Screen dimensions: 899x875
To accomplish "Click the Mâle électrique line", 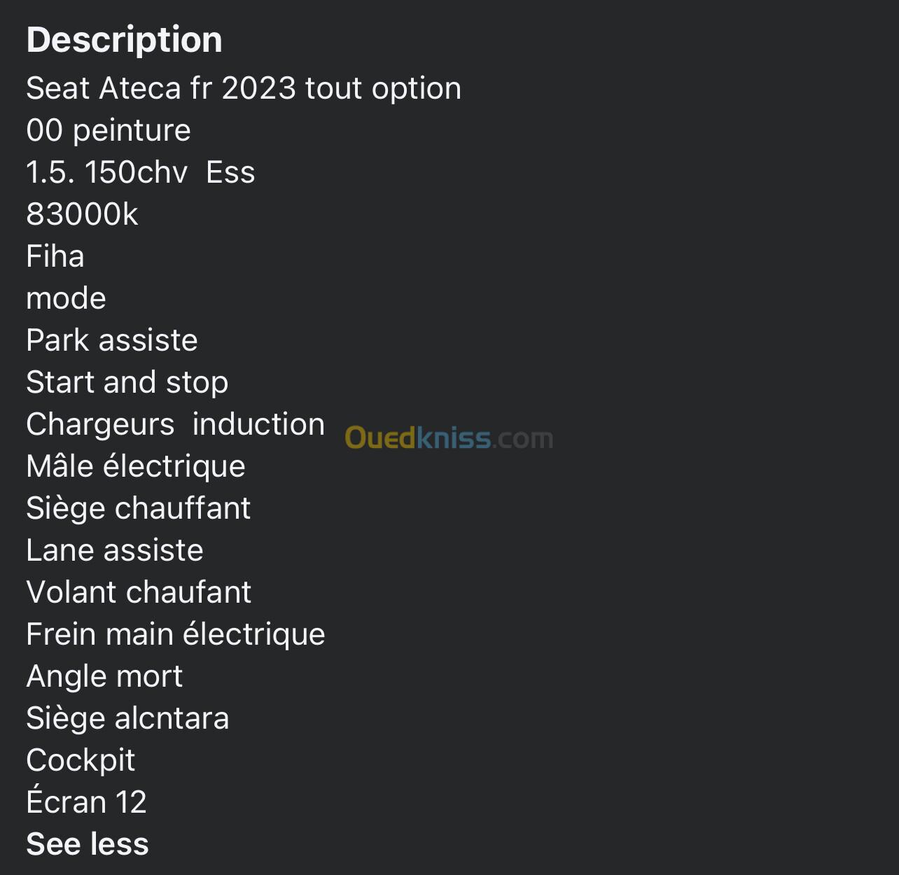I will (x=136, y=467).
